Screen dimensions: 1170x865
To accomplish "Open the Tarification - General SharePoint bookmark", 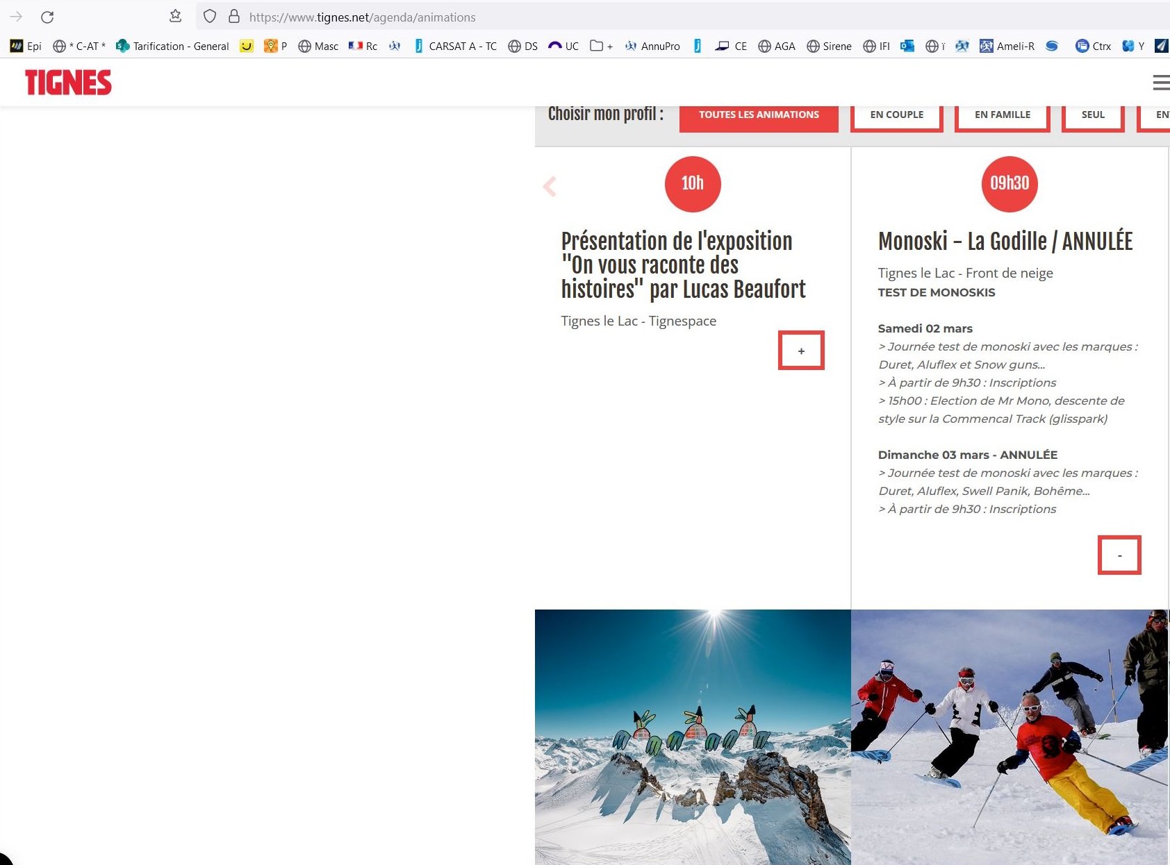I will tap(173, 46).
